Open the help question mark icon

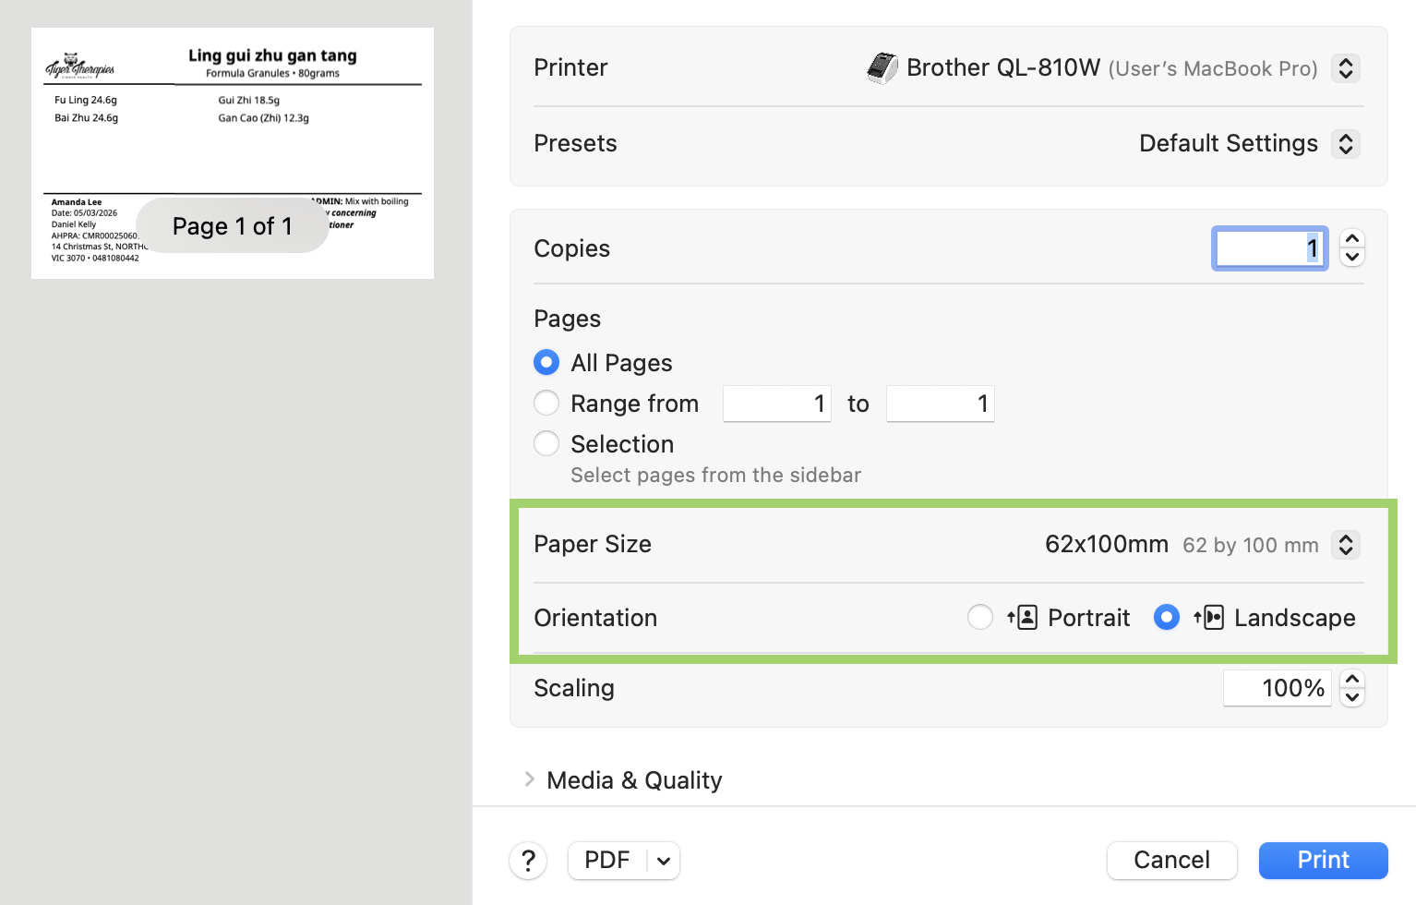click(x=528, y=860)
